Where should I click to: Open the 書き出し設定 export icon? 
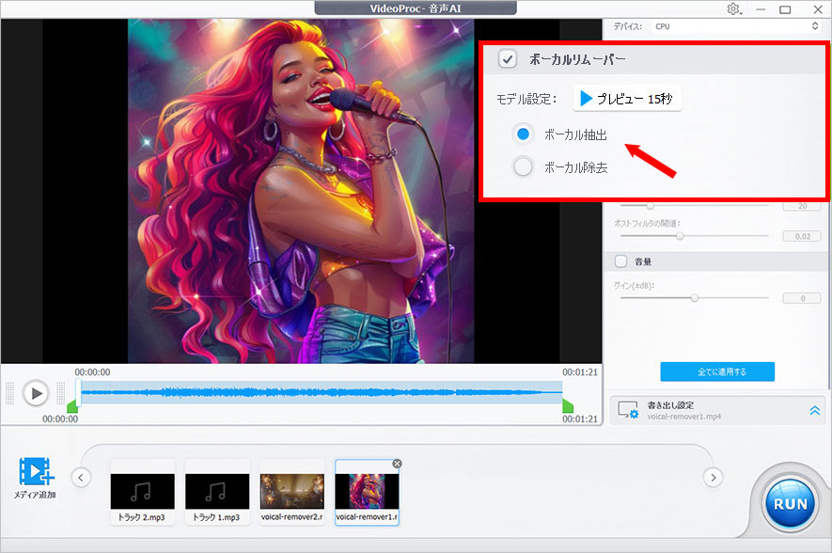pos(628,410)
